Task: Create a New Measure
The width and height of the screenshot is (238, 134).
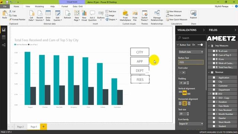Action: coord(174,12)
